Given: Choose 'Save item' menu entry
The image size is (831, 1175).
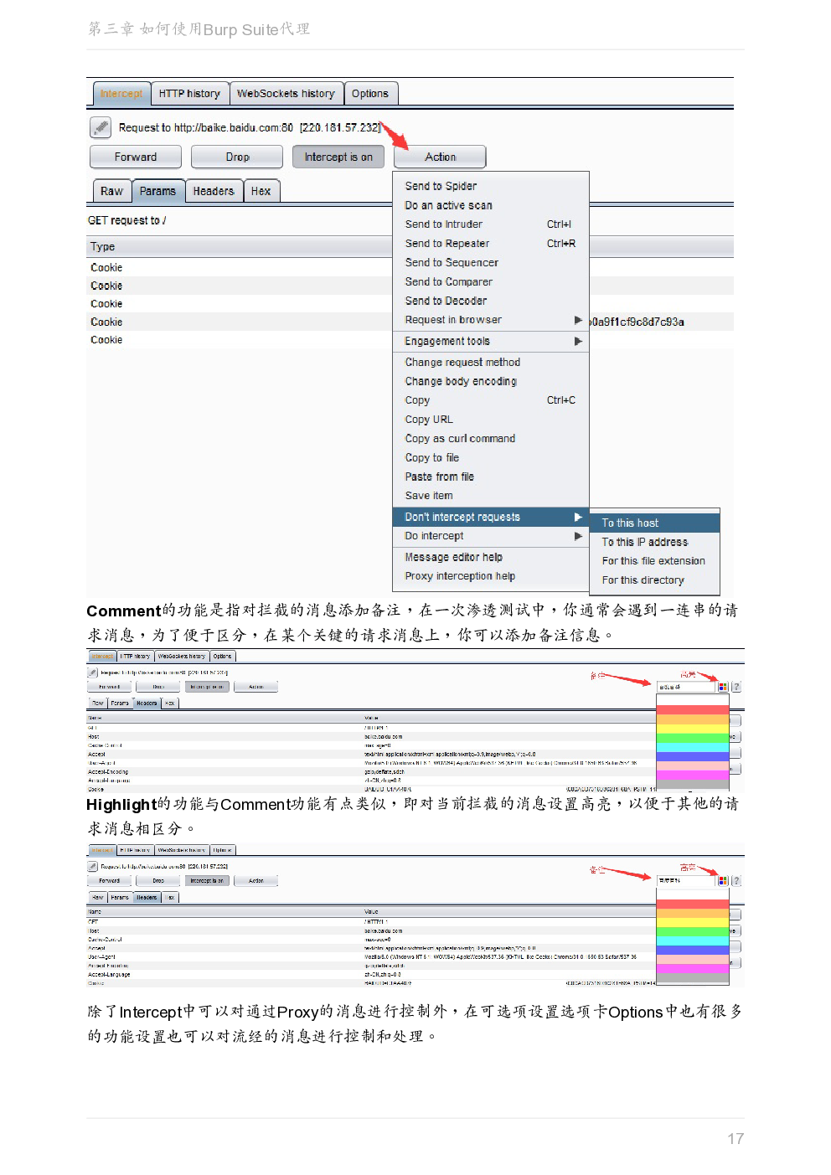Looking at the screenshot, I should [x=491, y=496].
